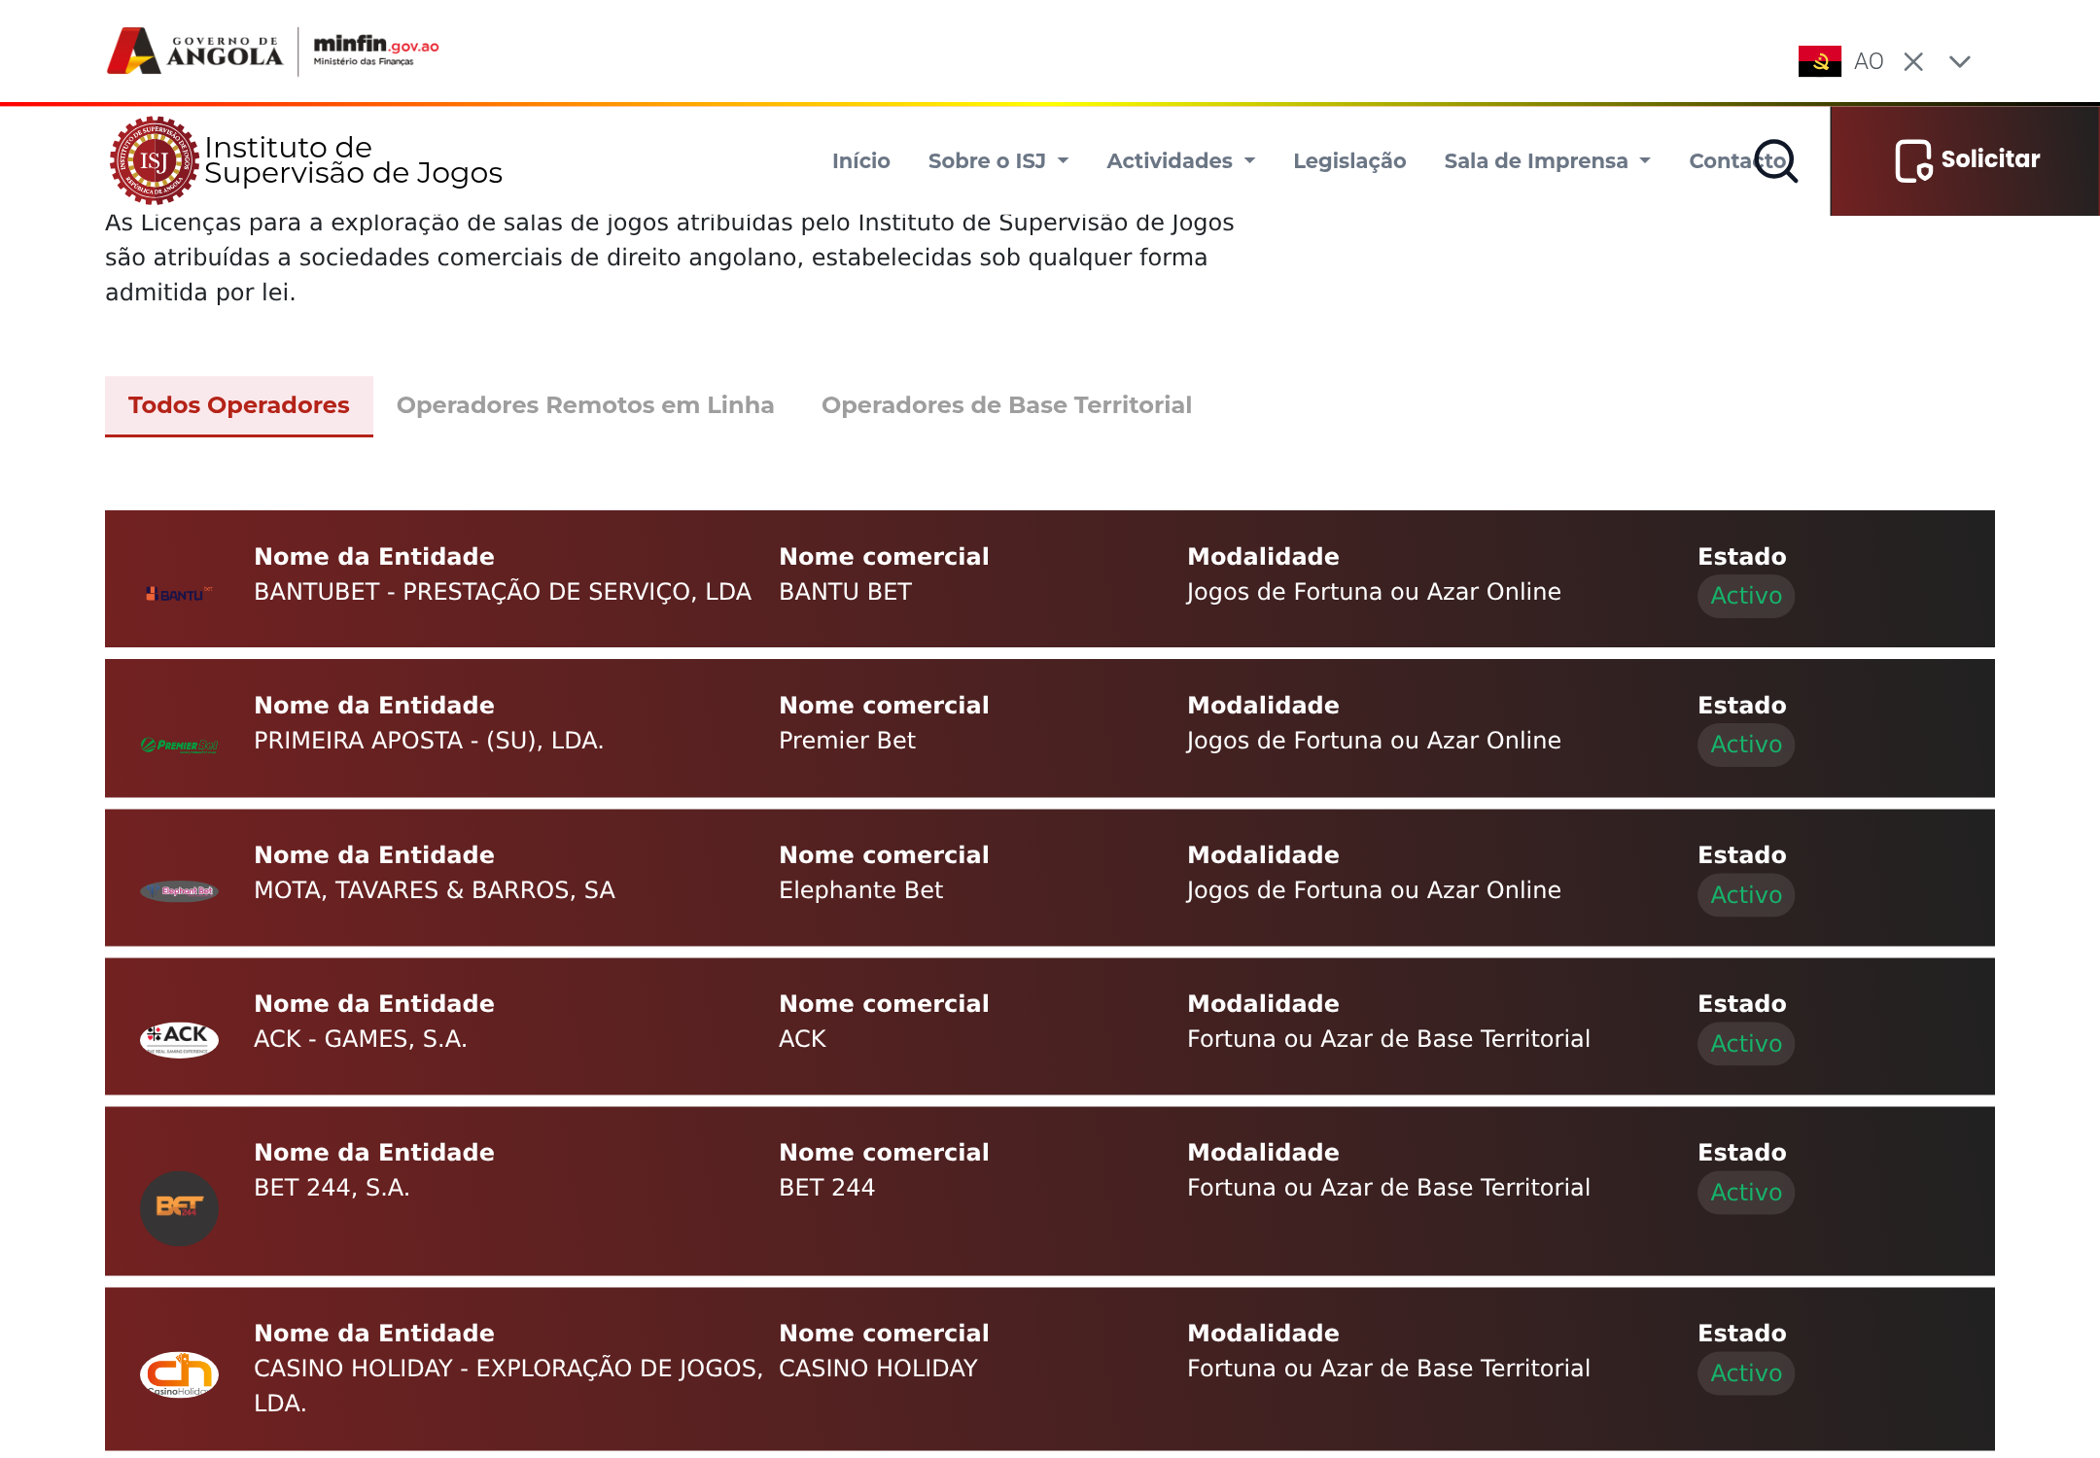The image size is (2100, 1458).
Task: Select entity name MOTA, TAVARES & BARROS, SA
Action: tap(435, 890)
